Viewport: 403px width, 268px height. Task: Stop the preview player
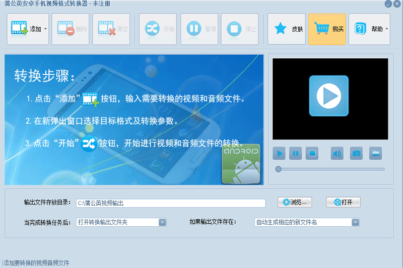(312, 153)
